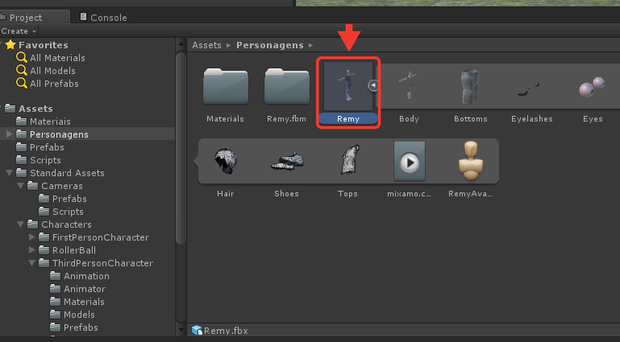
Task: Open the Materials folder thumbnail in Personagens
Action: (226, 86)
